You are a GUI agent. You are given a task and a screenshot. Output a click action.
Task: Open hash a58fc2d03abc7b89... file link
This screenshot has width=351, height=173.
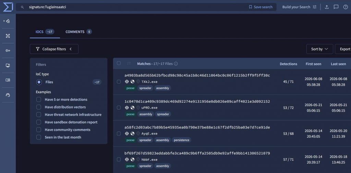(197, 127)
